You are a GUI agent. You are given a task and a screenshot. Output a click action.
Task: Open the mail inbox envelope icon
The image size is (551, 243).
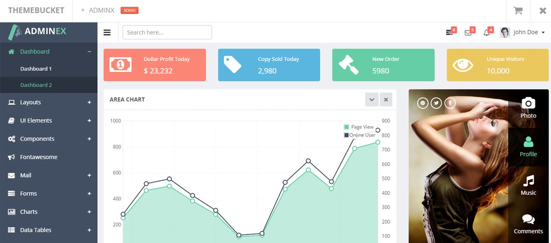(468, 33)
